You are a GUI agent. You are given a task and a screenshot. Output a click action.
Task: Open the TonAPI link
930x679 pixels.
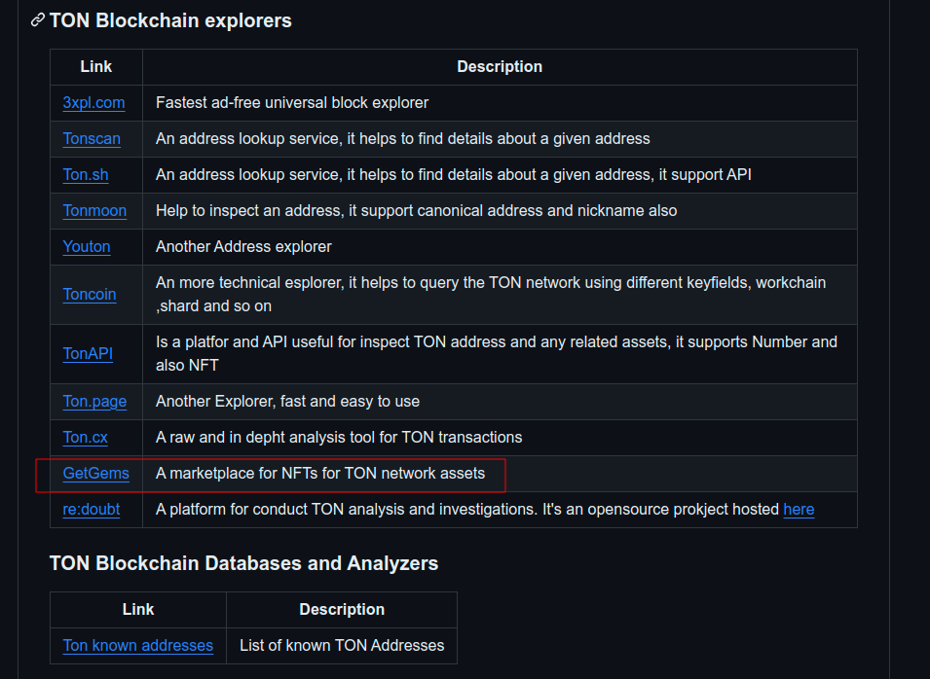pos(88,354)
